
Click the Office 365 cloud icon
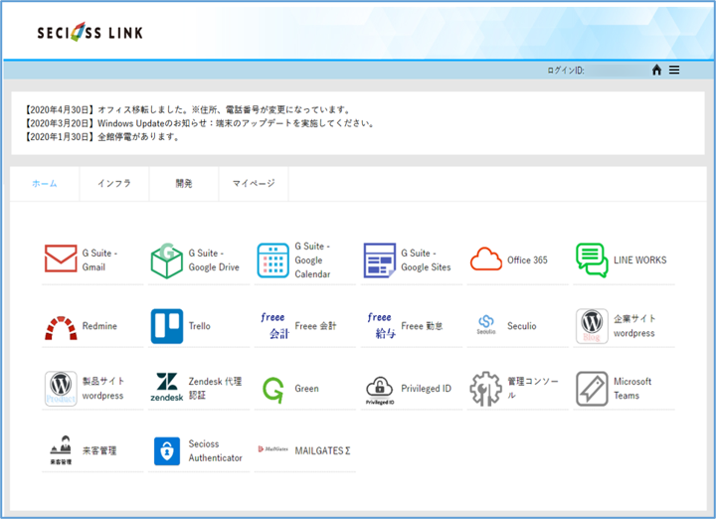coord(486,259)
